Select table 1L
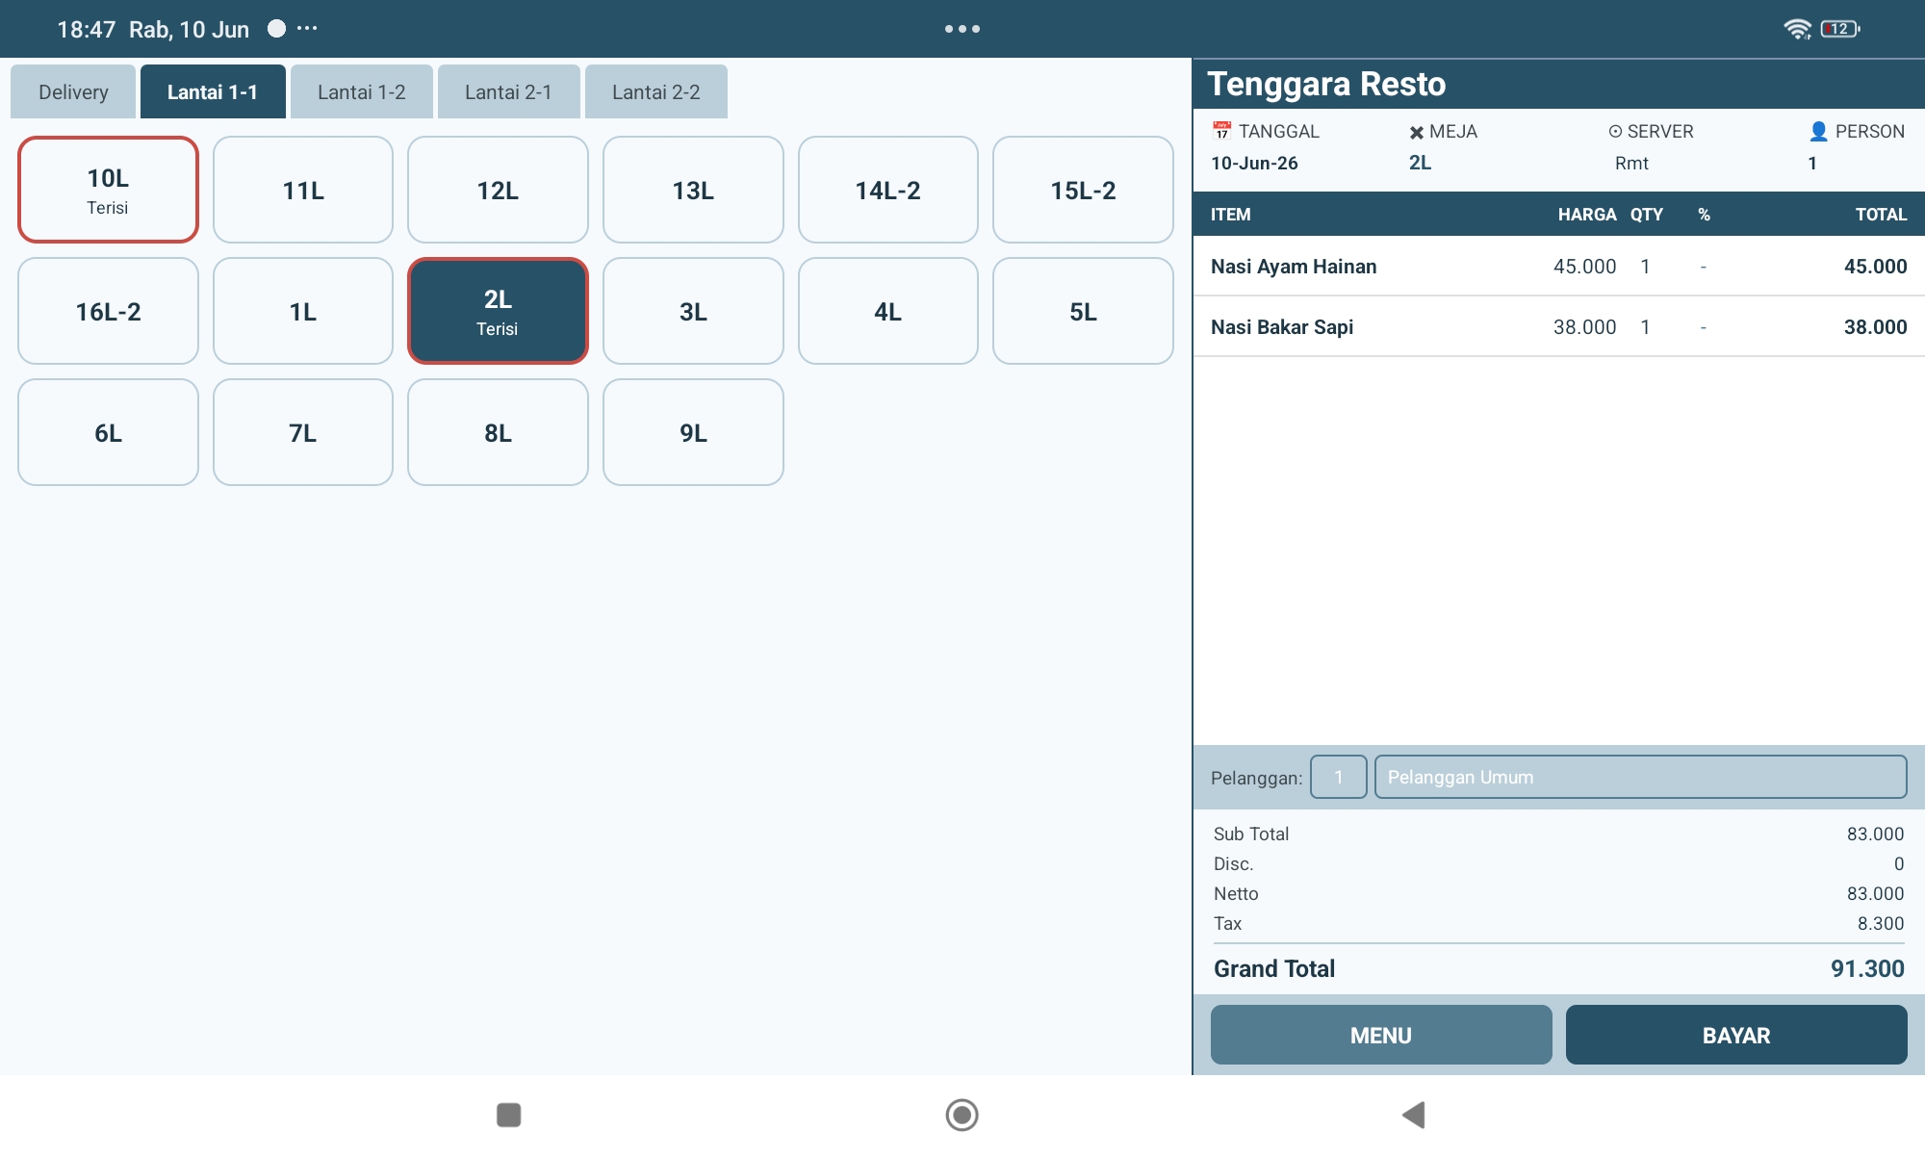The image size is (1925, 1155). coord(303,311)
